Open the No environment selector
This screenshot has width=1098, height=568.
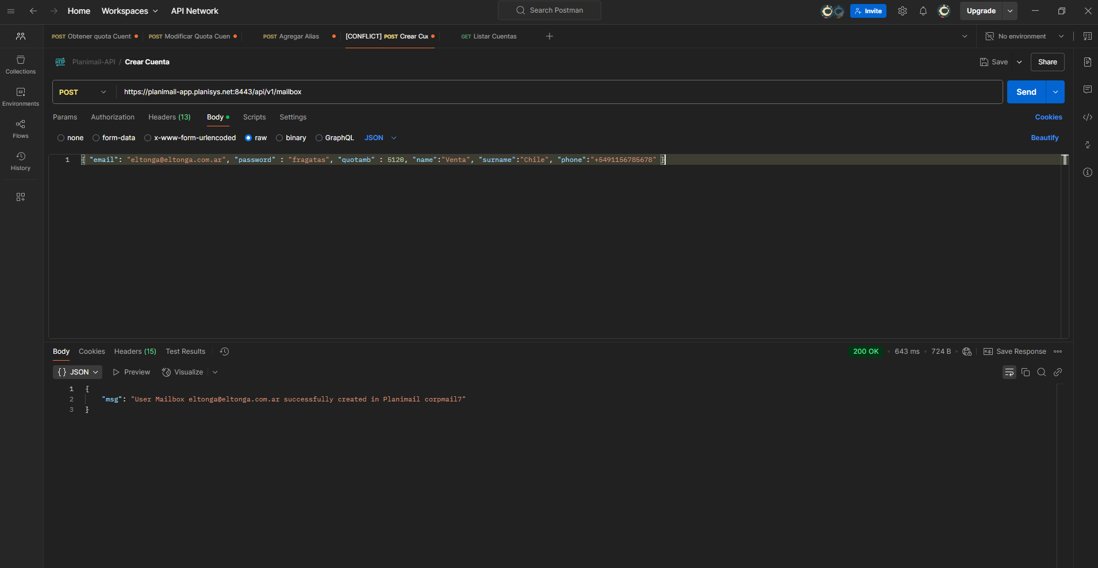pos(1024,36)
